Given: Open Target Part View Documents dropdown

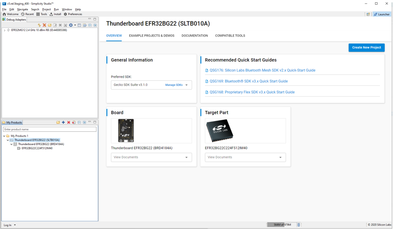Looking at the screenshot, I should point(245,157).
